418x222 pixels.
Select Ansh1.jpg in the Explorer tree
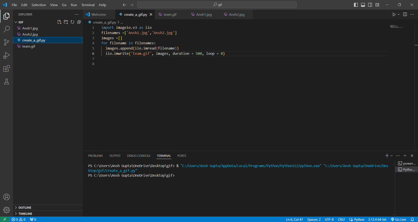click(x=48, y=28)
